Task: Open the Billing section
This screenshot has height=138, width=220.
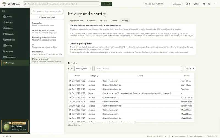Action: click(x=15, y=46)
